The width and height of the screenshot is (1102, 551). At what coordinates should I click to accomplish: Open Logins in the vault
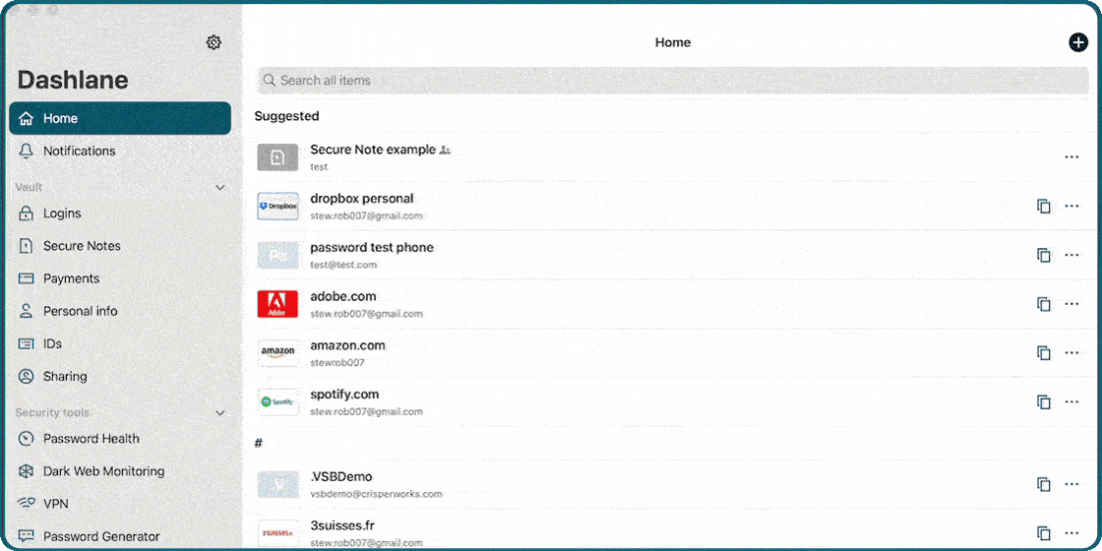[62, 214]
